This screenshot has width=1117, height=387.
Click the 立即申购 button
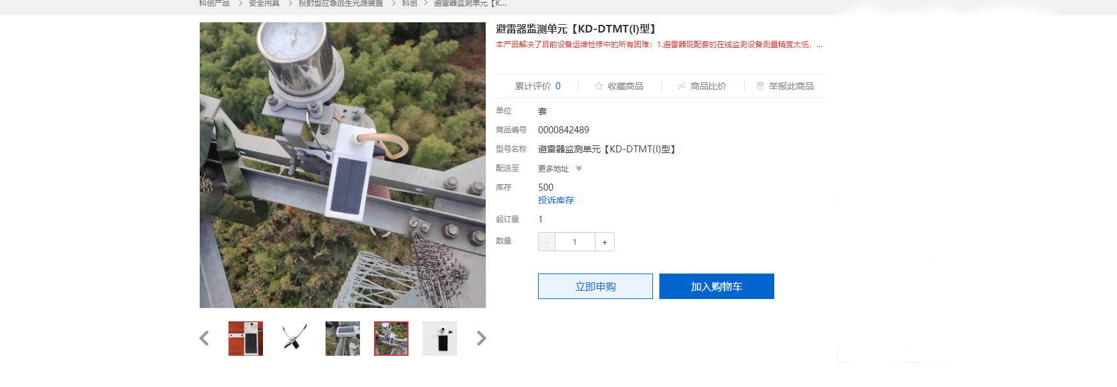[x=596, y=286]
